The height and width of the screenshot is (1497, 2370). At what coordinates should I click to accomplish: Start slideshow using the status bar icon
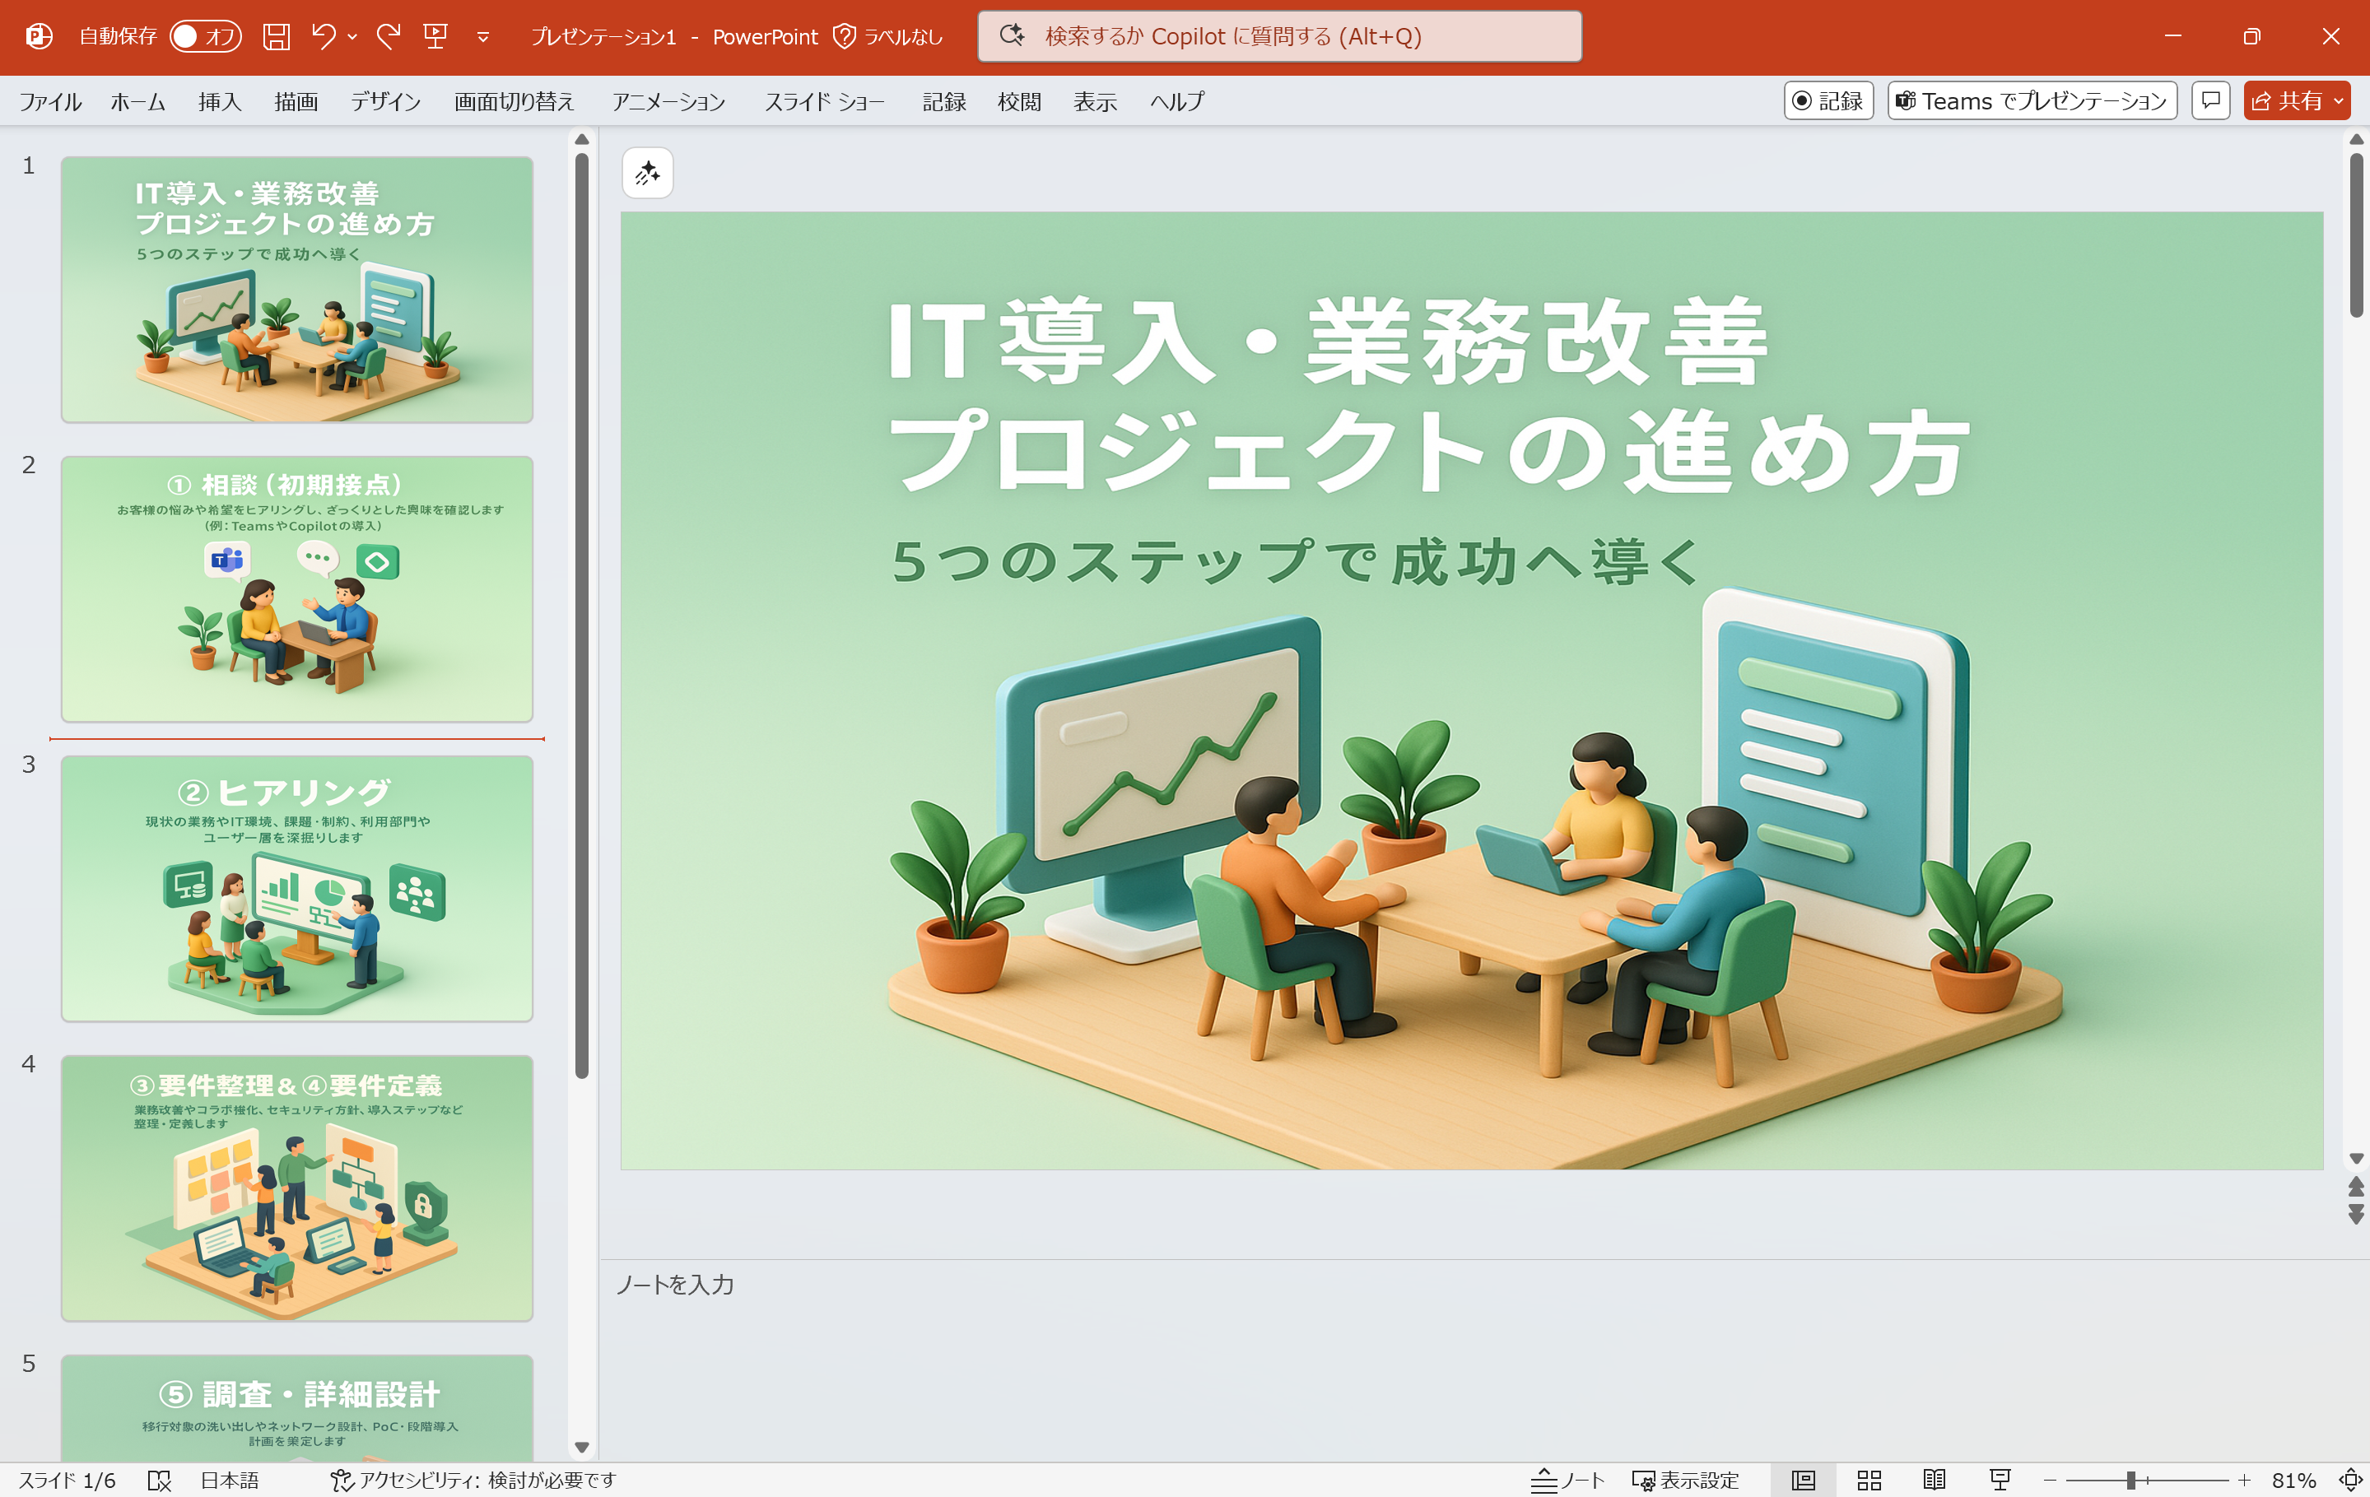point(1999,1479)
